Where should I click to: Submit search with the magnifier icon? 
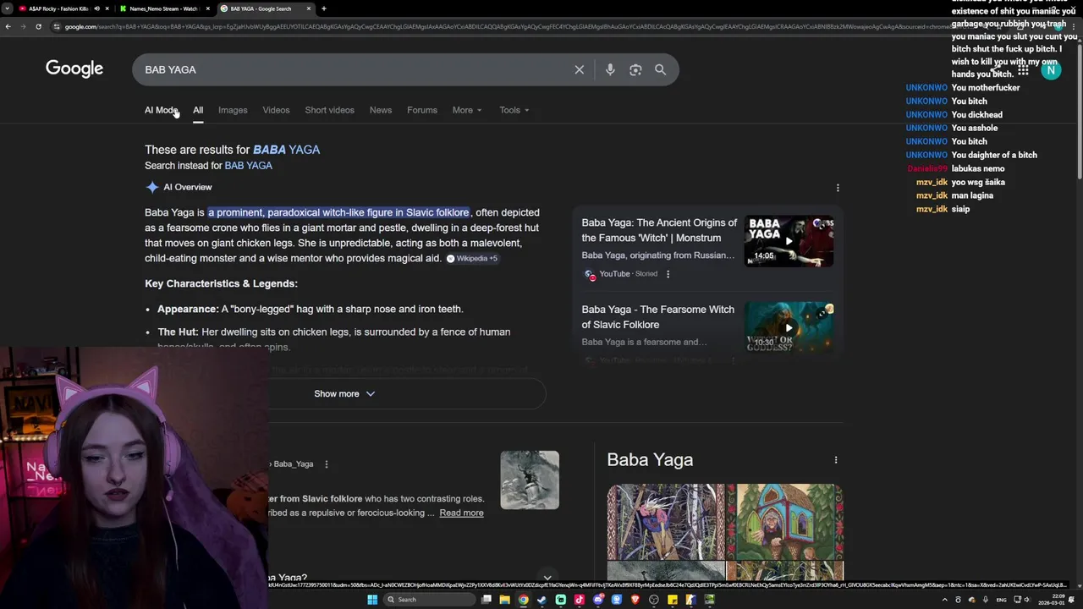(x=661, y=69)
